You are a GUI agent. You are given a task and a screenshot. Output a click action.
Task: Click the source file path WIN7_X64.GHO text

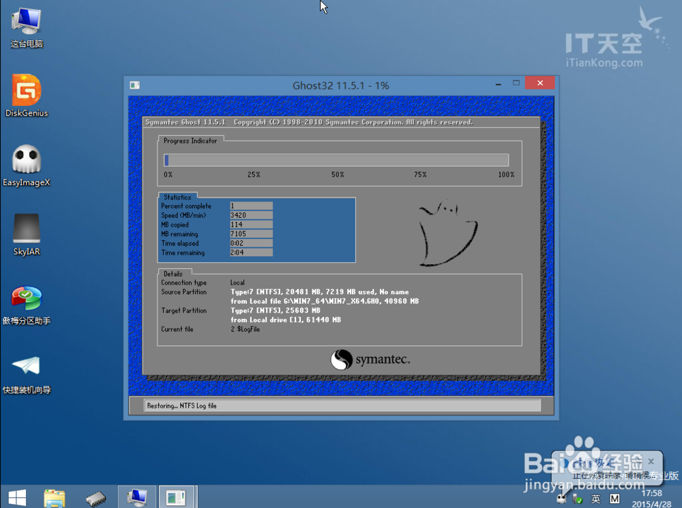pyautogui.click(x=325, y=301)
